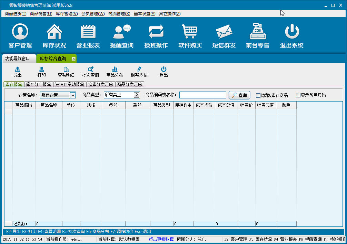Image resolution: width=347 pixels, height=244 pixels.
Task: Select 库存情况 sub-tab
Action: click(x=14, y=84)
